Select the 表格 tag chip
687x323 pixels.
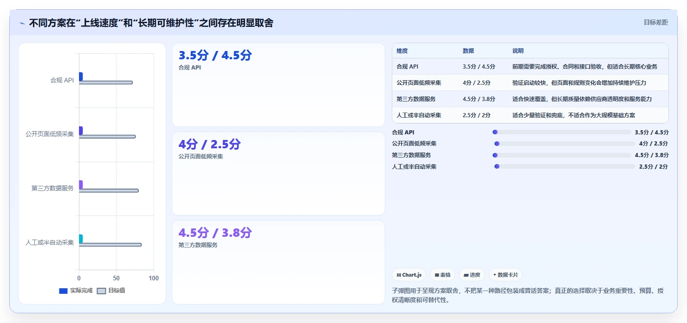click(x=442, y=275)
